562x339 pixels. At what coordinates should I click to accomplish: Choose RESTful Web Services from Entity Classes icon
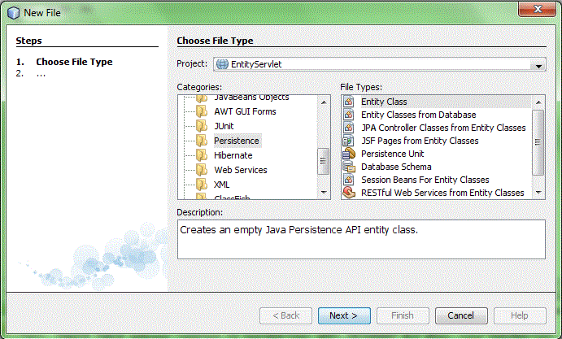click(349, 193)
